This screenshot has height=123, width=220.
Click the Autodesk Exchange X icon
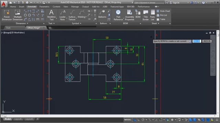click(191, 2)
